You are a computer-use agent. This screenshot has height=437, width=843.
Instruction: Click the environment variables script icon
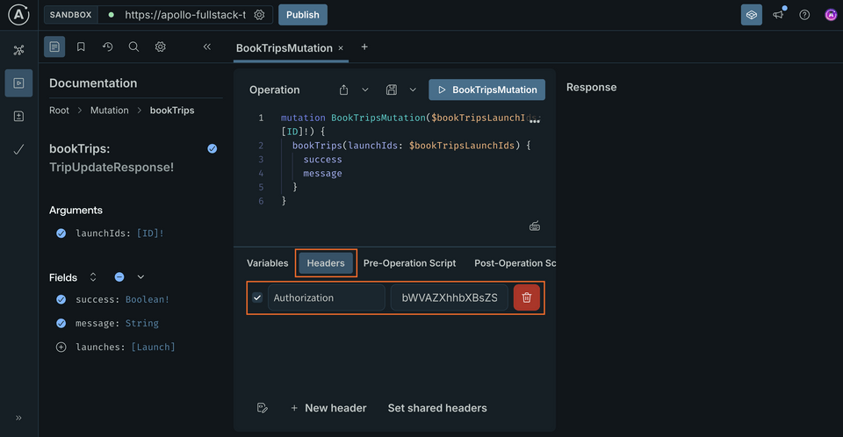pos(263,408)
